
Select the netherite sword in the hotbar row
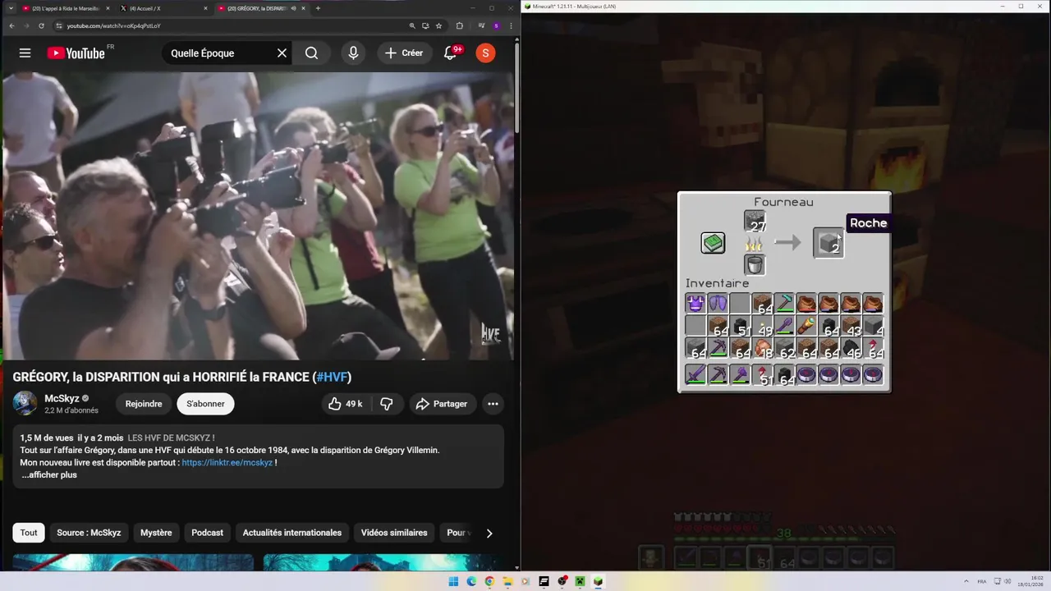point(695,375)
